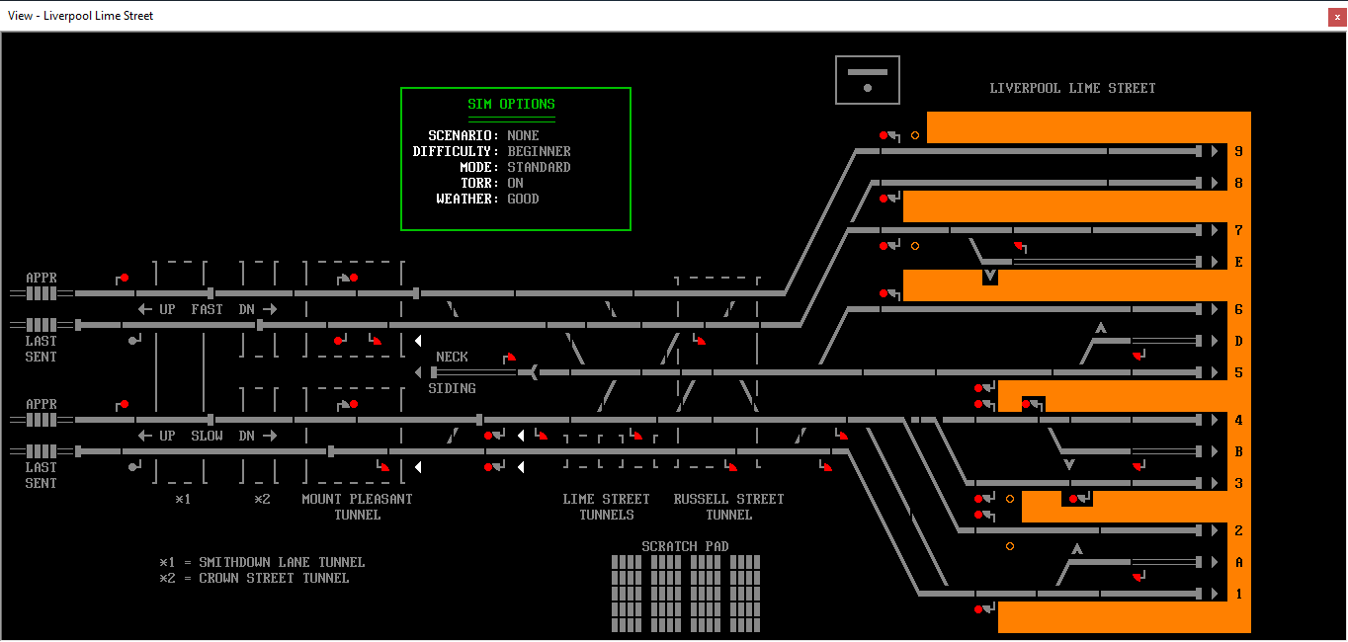Click the orange circle indicator beside platform 9 signal
The height and width of the screenshot is (642, 1348).
(915, 135)
